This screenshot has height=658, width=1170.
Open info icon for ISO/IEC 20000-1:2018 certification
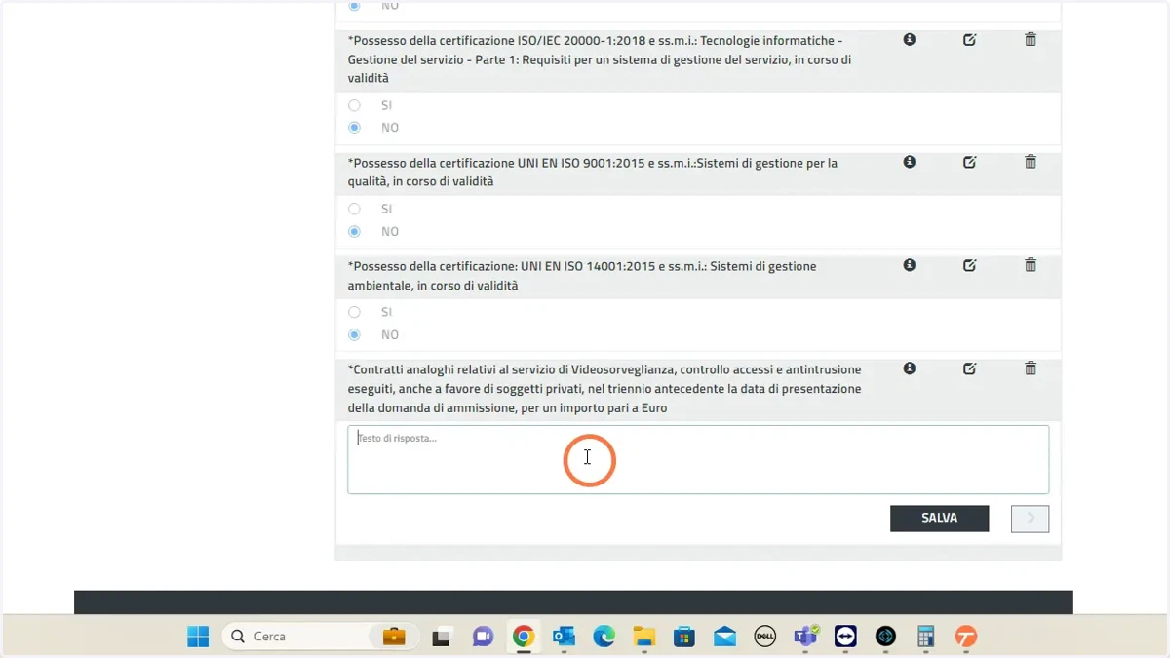(x=909, y=40)
